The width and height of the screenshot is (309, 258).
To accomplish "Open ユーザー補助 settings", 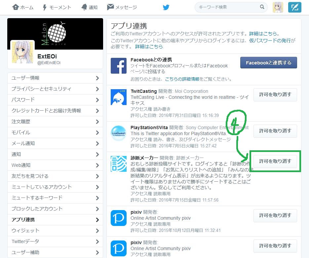I will pos(55,252).
